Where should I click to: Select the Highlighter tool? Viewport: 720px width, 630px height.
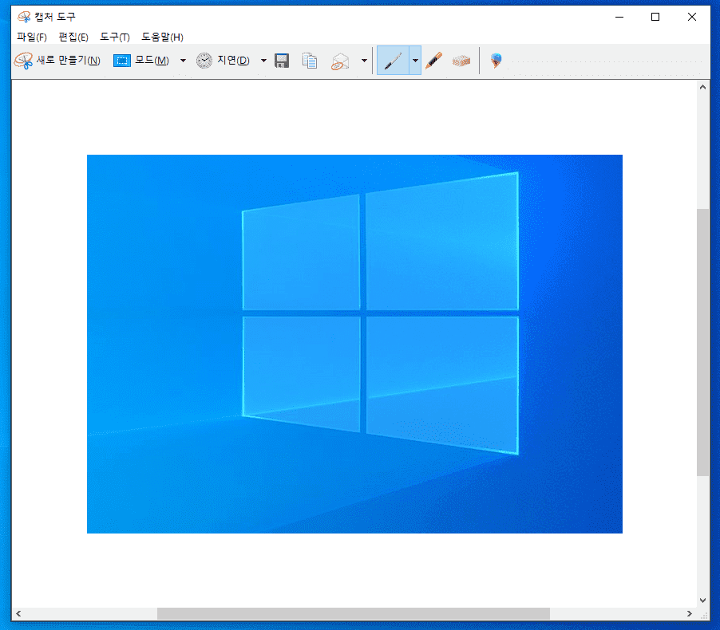pyautogui.click(x=433, y=60)
